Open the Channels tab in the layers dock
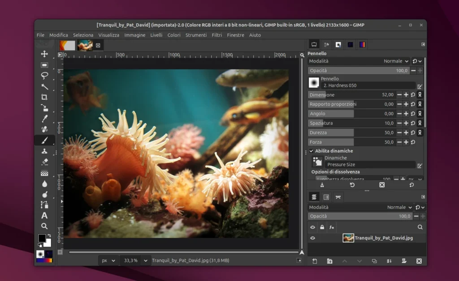 click(326, 197)
